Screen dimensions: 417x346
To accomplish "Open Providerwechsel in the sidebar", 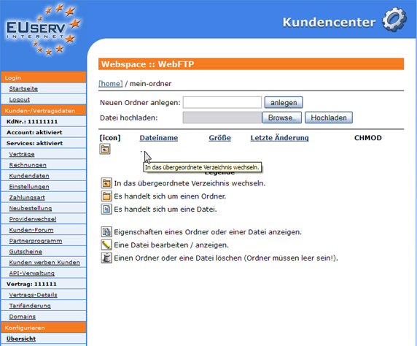I will coord(33,219).
